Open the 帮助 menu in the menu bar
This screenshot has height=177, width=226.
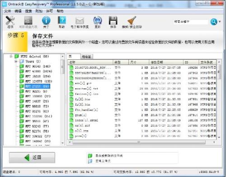tap(60, 11)
